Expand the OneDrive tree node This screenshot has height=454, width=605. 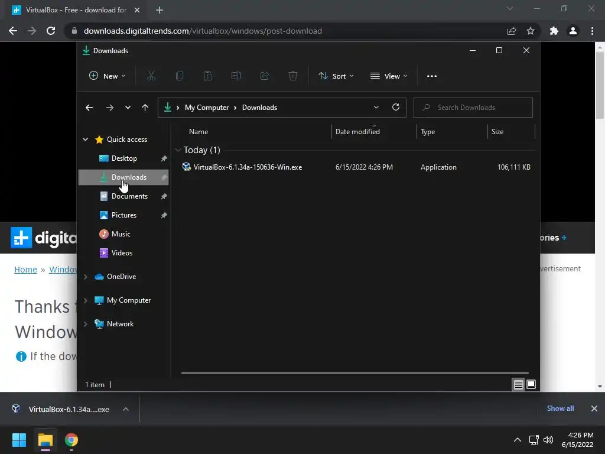pyautogui.click(x=85, y=277)
